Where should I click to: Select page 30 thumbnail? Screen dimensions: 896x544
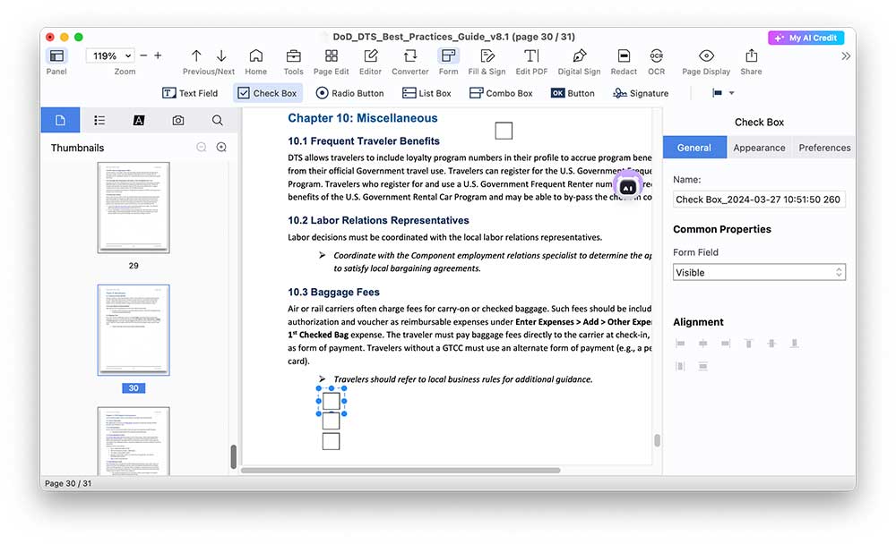tap(134, 330)
